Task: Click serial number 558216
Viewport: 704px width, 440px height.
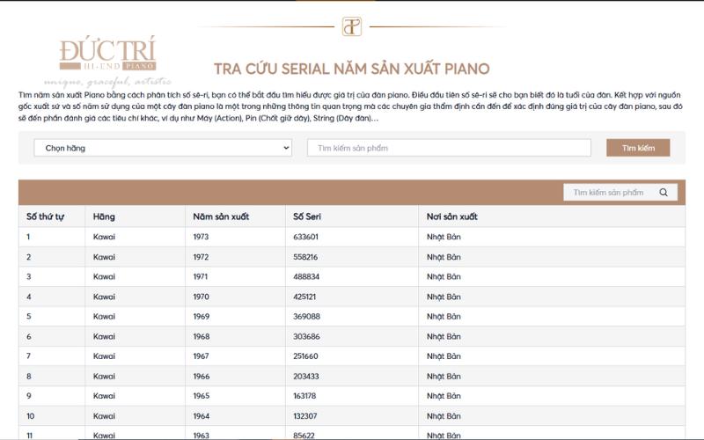Action: 305,257
